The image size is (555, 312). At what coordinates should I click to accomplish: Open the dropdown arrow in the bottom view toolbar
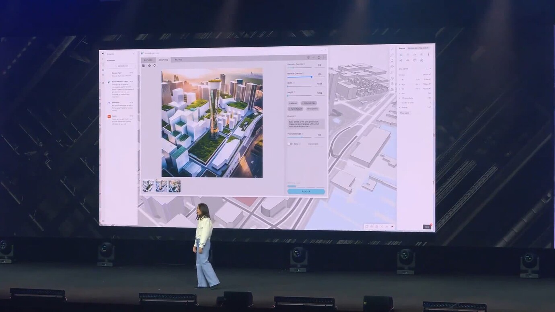point(392,227)
